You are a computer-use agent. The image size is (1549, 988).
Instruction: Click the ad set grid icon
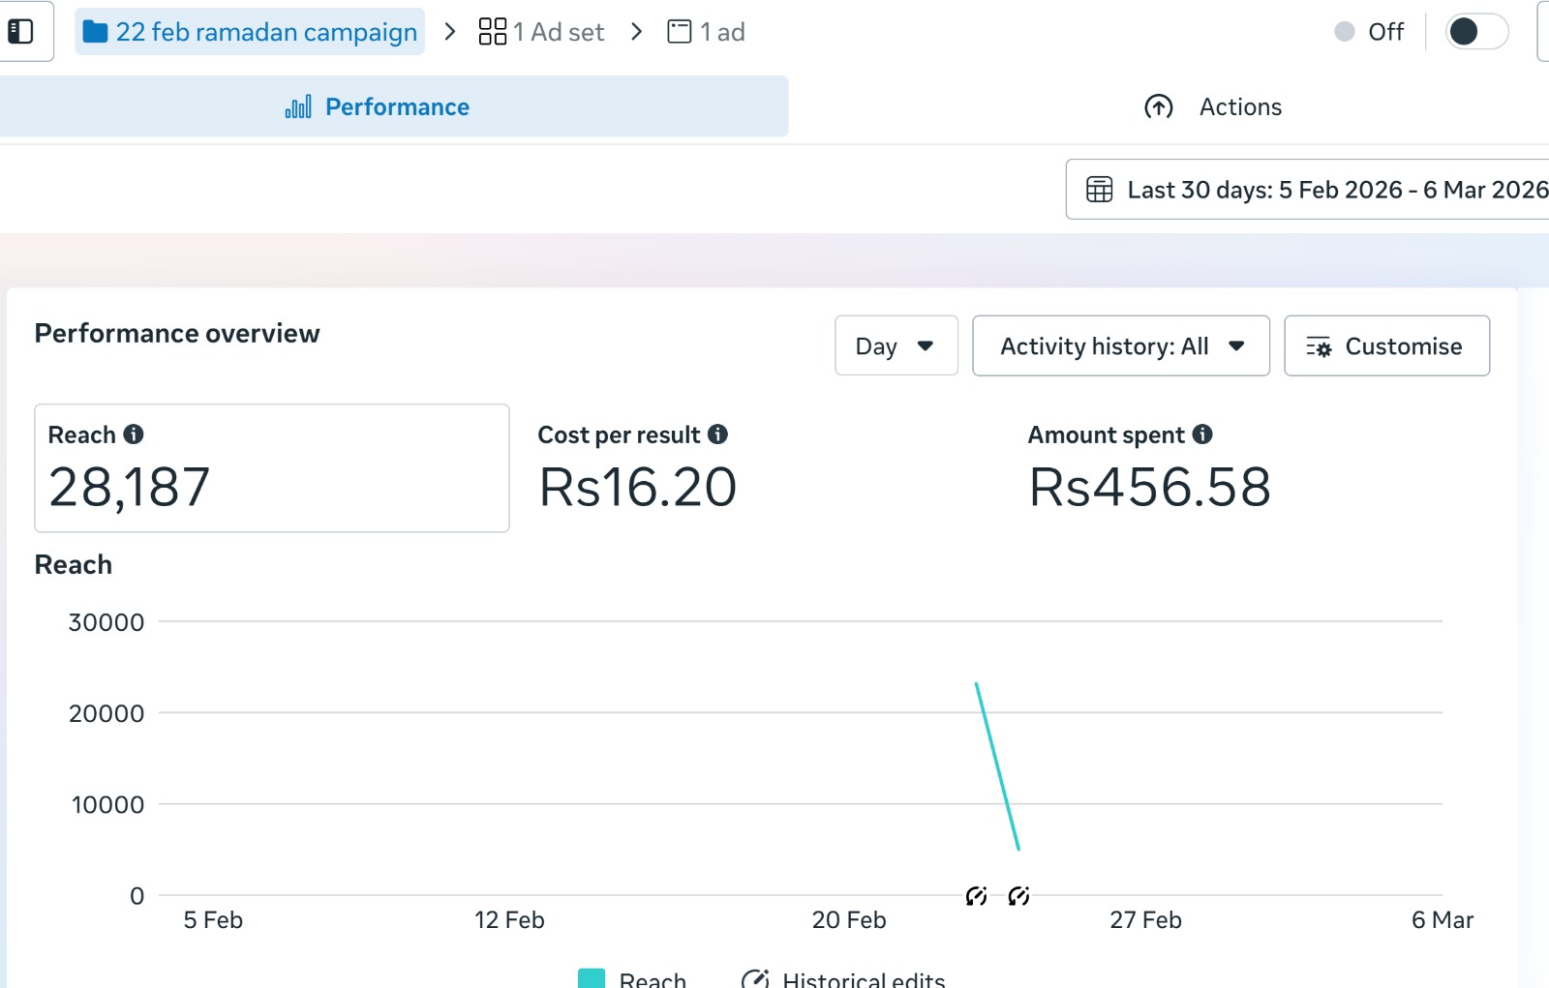tap(493, 32)
